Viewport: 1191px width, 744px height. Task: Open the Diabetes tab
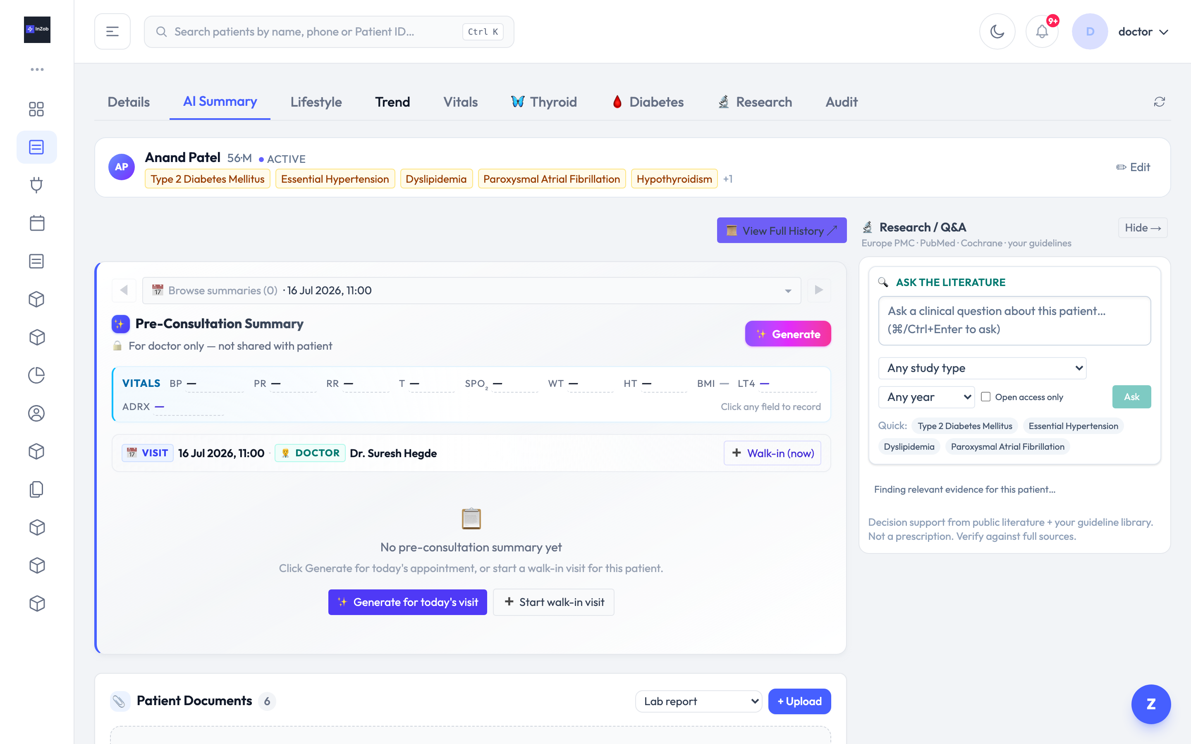[x=648, y=102]
